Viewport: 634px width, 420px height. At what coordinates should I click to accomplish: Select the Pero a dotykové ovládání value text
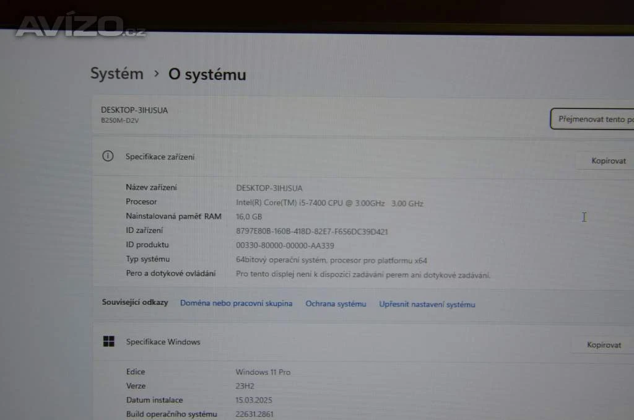pos(363,275)
